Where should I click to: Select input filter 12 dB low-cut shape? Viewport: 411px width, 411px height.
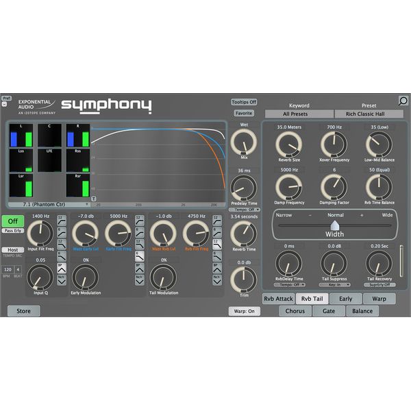pyautogui.click(x=62, y=221)
